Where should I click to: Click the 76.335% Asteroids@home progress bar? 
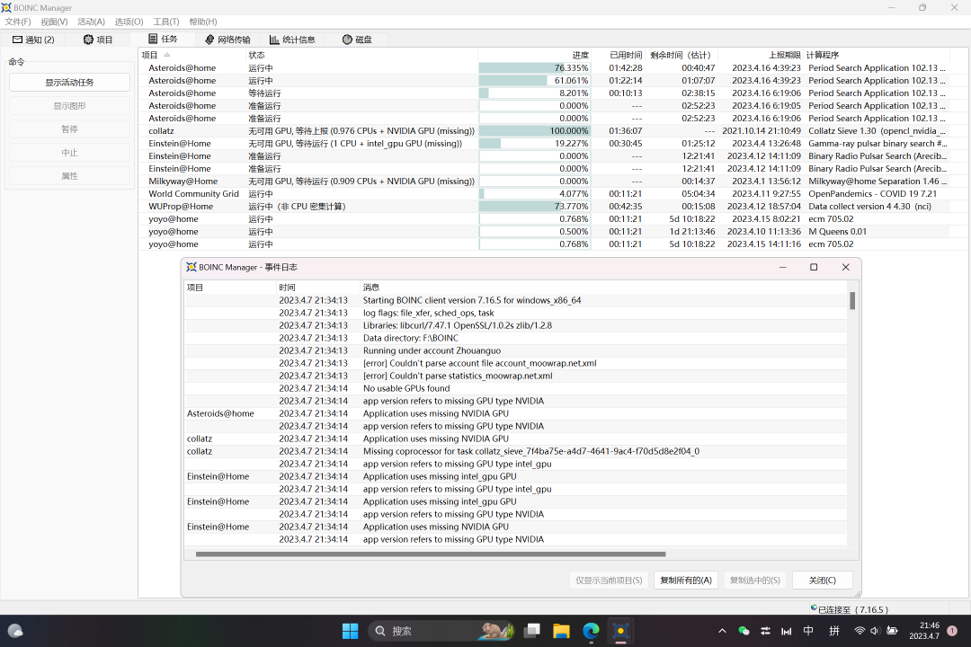click(534, 68)
